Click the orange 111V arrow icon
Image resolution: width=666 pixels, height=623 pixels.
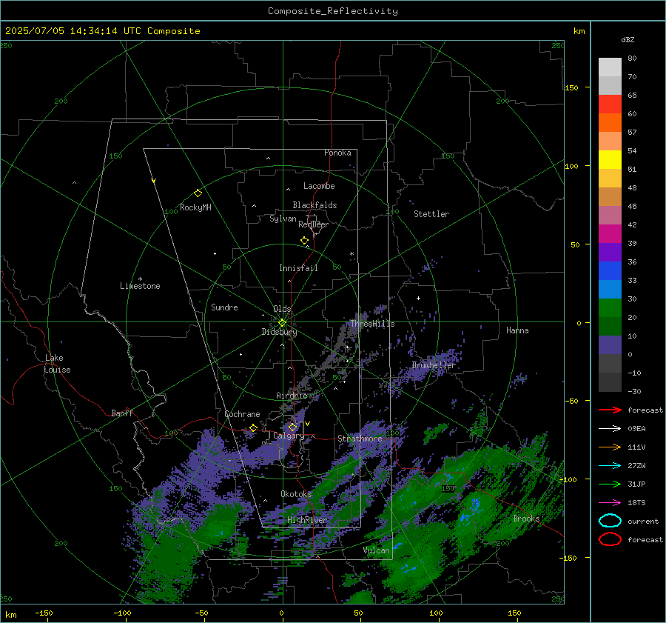pos(610,447)
